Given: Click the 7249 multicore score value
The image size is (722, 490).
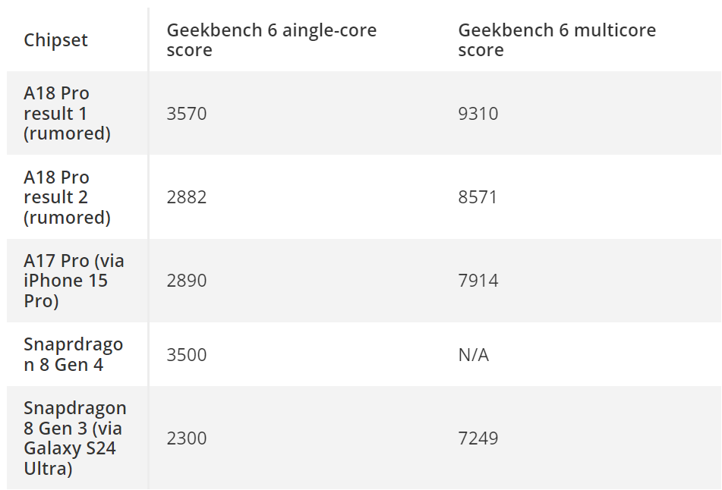Looking at the screenshot, I should coord(478,438).
